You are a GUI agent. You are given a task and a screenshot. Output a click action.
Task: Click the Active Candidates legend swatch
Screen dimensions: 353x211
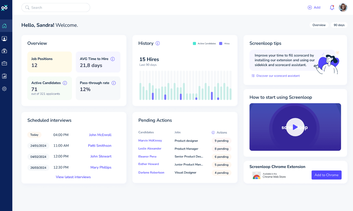[195, 44]
